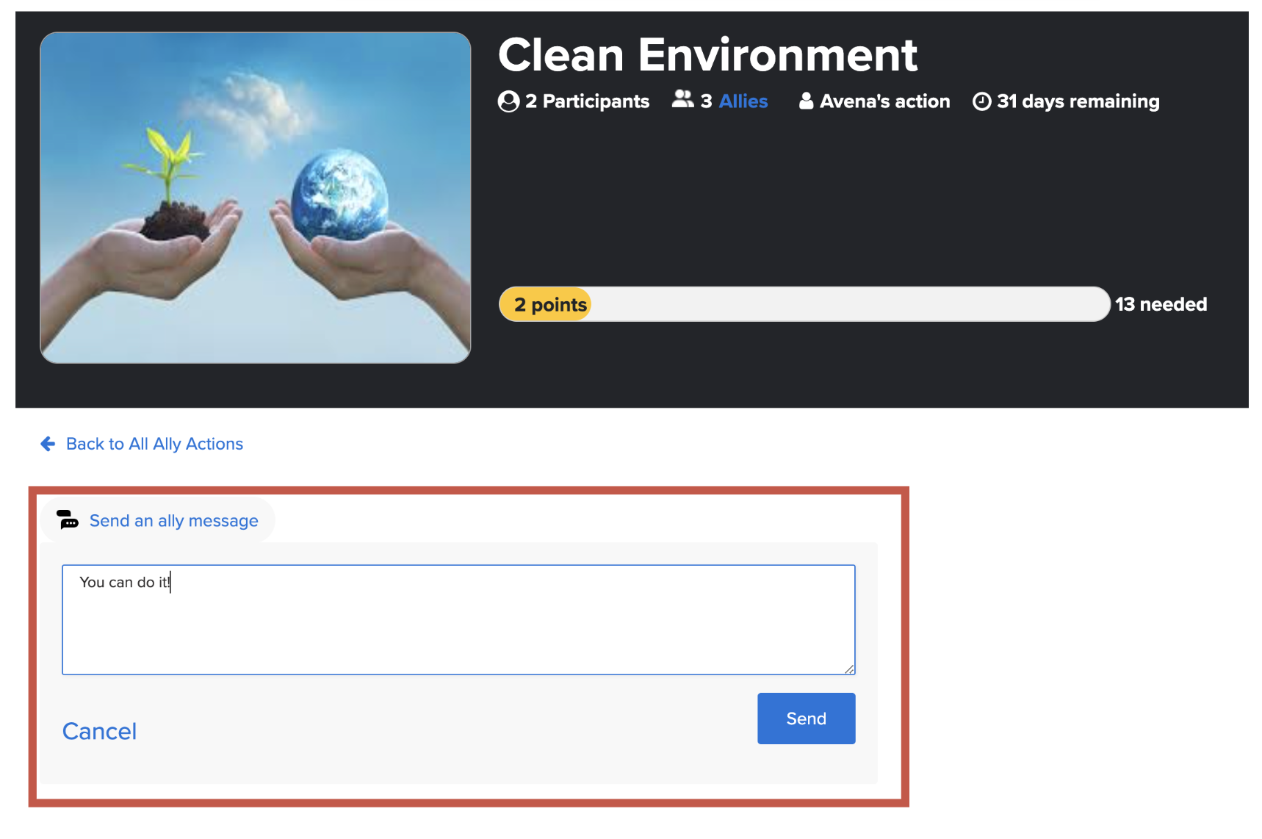Click the Clean Environment heading

pyautogui.click(x=707, y=55)
